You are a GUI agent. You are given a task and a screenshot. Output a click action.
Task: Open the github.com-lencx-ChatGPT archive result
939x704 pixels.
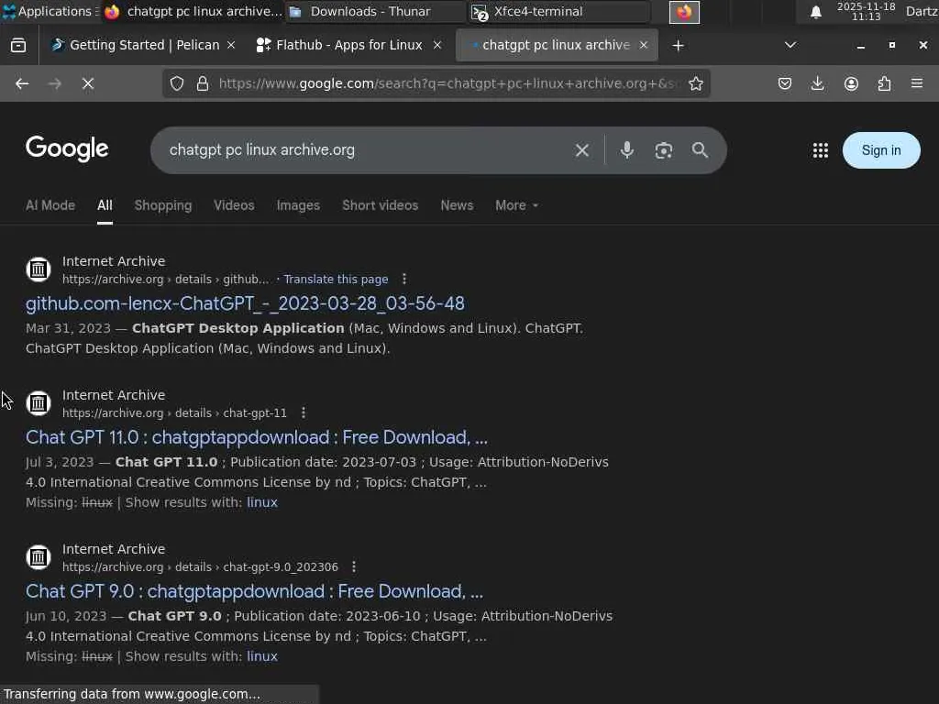[245, 303]
